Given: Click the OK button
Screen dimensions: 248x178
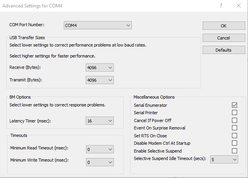Looking at the screenshot, I should coord(223,26).
